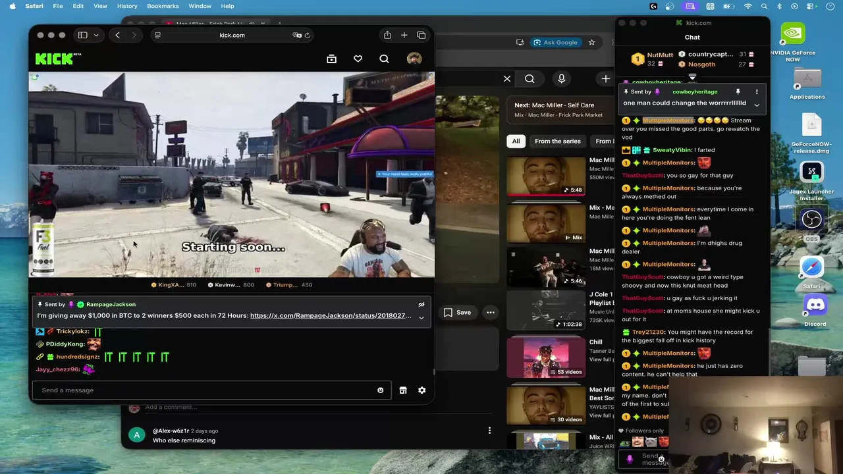Image resolution: width=843 pixels, height=474 pixels.
Task: Click the Trey21230 username in Chat
Action: pos(649,332)
